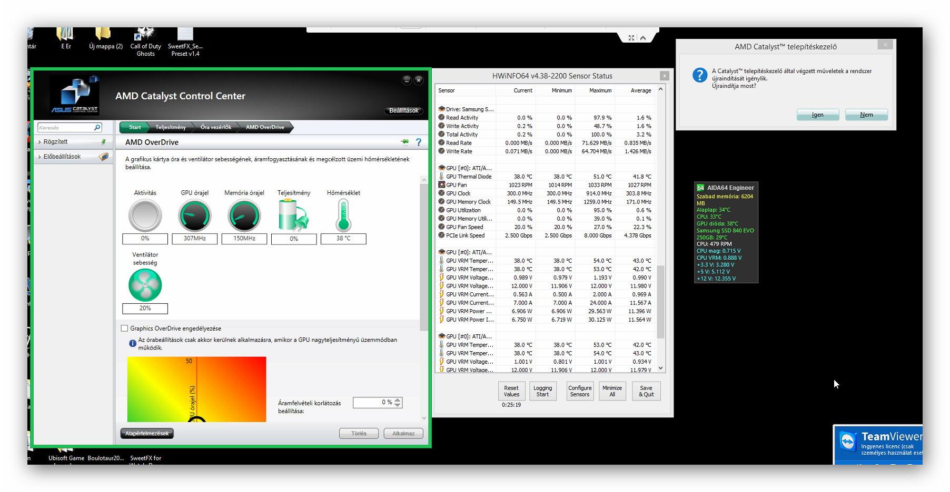Click the preset icon beside Előbeállítások

click(104, 157)
